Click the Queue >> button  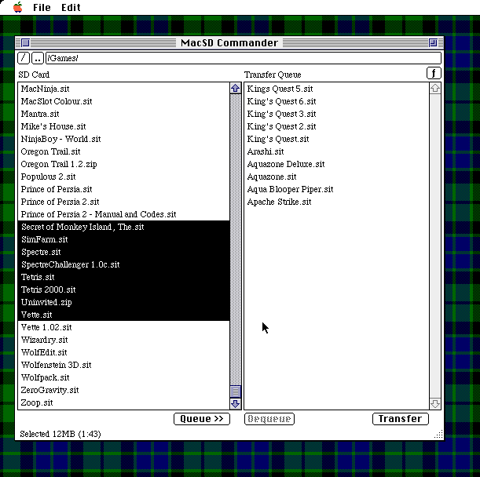click(201, 419)
